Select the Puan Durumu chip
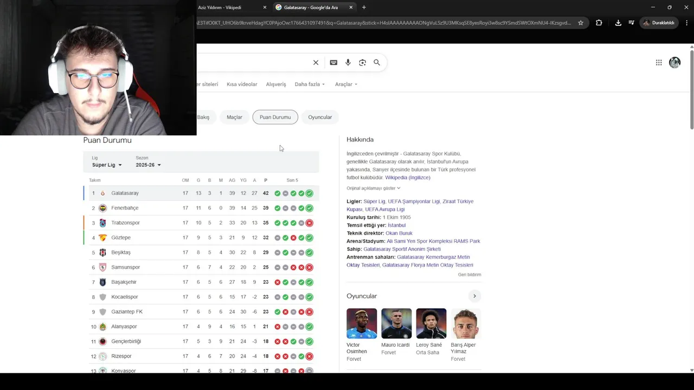The width and height of the screenshot is (694, 390). click(x=275, y=117)
